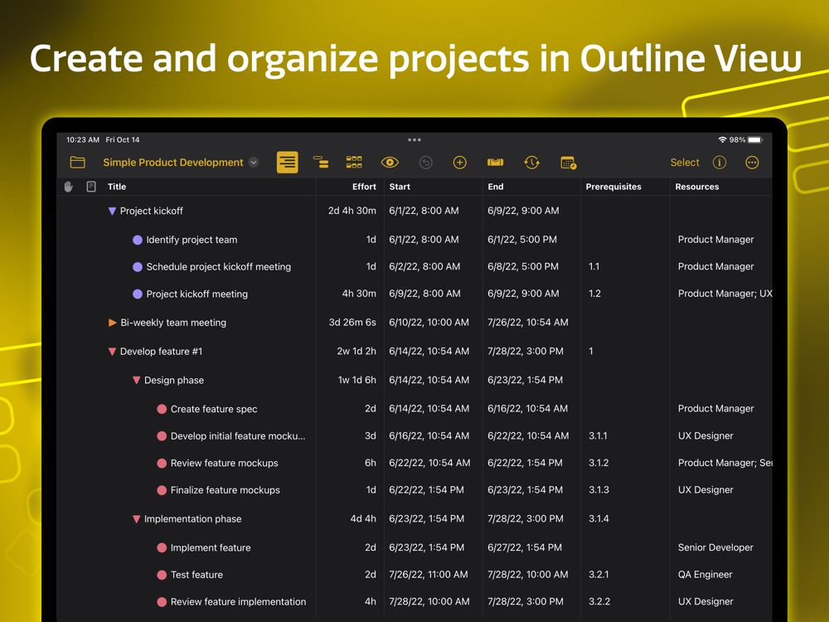Edit prerequisite 3.1.3 cell
The image size is (829, 622).
point(599,490)
